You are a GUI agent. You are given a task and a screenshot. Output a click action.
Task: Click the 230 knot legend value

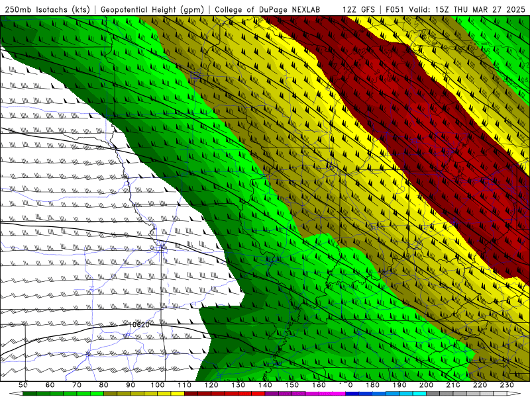point(507,385)
